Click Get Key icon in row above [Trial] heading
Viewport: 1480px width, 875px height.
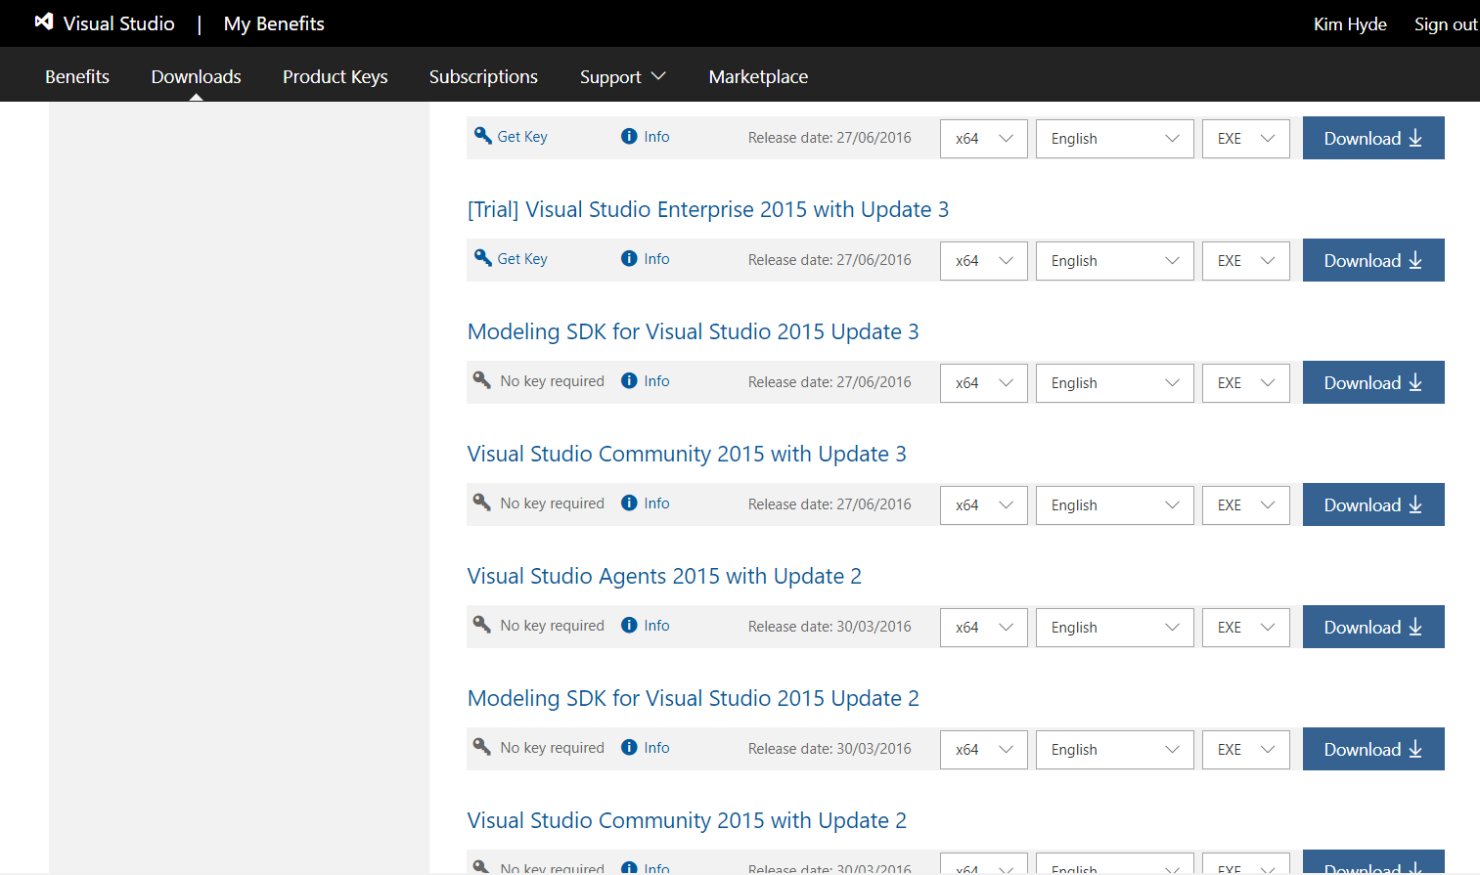point(482,135)
